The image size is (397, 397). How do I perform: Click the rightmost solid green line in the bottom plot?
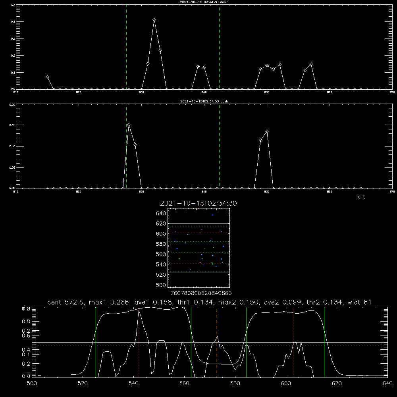[x=324, y=342]
